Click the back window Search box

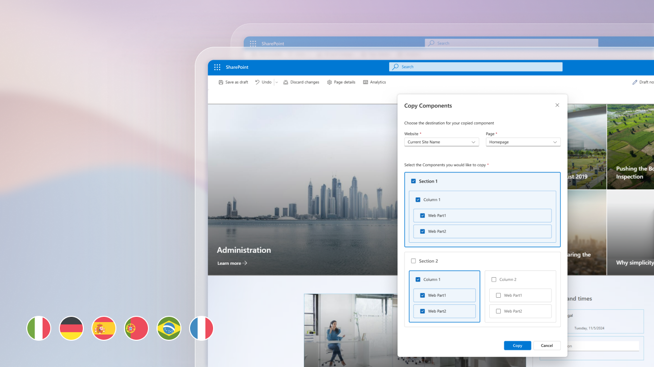click(x=511, y=43)
